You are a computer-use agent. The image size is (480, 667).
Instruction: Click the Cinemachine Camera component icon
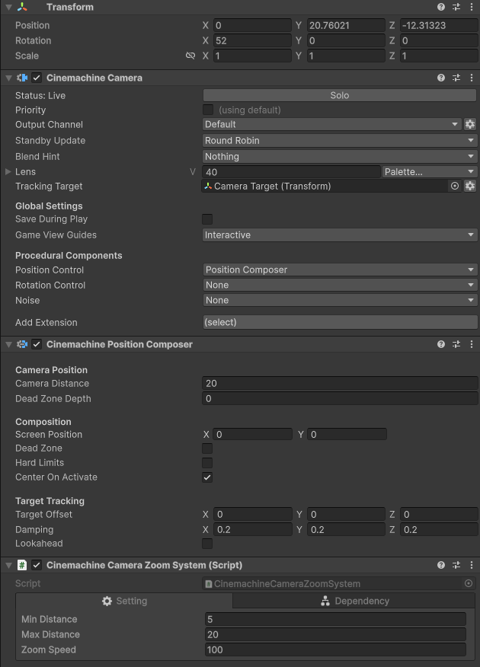click(22, 78)
